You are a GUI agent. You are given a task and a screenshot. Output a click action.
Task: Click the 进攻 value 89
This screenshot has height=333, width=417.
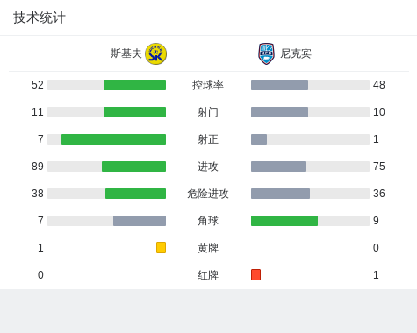38,166
